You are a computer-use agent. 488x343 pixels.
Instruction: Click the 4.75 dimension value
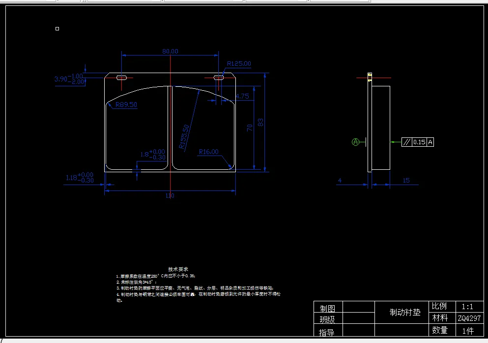coord(242,96)
